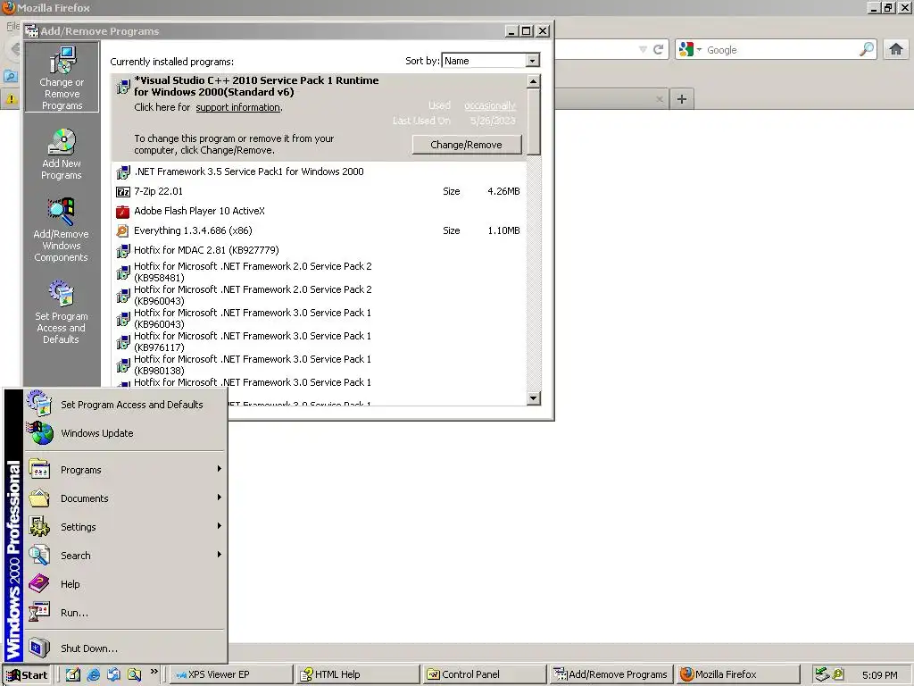Image resolution: width=914 pixels, height=686 pixels.
Task: Expand the Settings submenu in Start menu
Action: (220, 526)
